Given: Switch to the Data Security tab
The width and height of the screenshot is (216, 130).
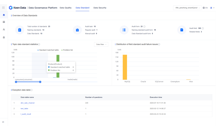Looking at the screenshot, I should point(100,8).
